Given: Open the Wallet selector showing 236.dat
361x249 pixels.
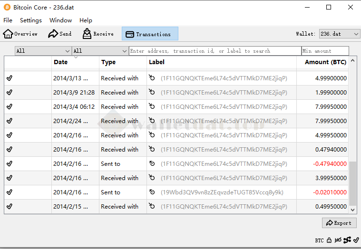Looking at the screenshot, I should point(339,34).
